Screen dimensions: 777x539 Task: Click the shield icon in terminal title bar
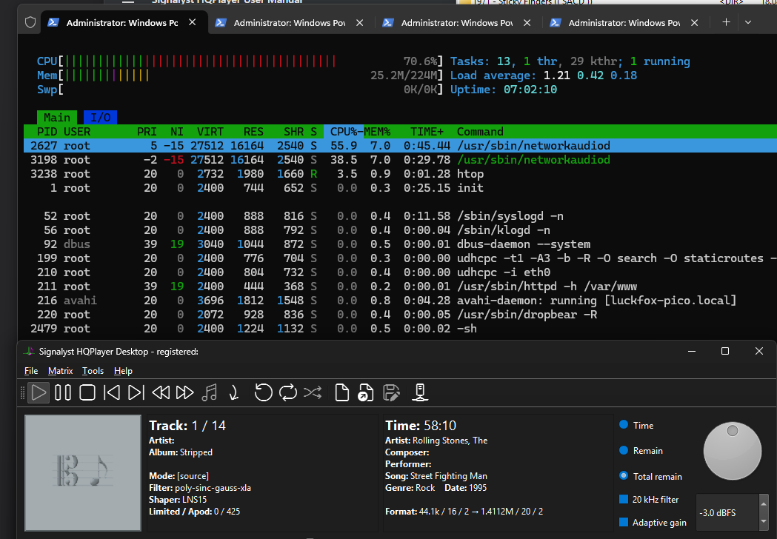click(x=30, y=22)
